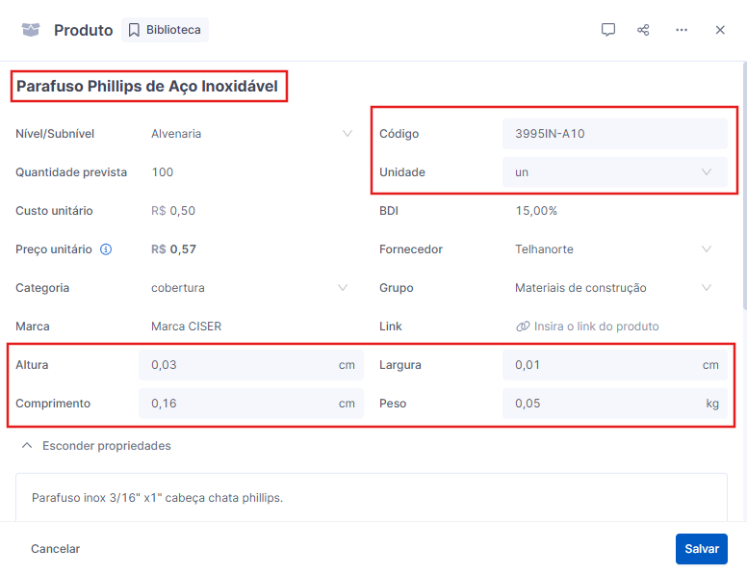Click the share icon in header
Image resolution: width=747 pixels, height=575 pixels.
[x=643, y=30]
